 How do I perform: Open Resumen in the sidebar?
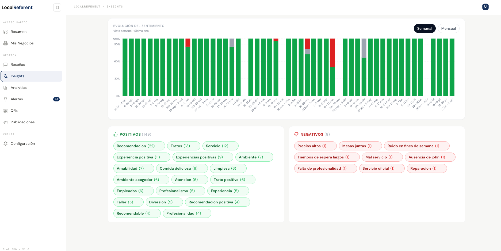32,32
